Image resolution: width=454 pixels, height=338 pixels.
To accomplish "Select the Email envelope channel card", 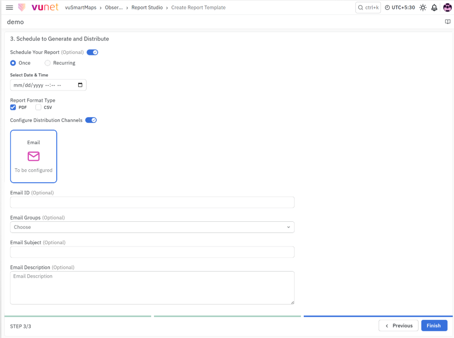I will point(33,156).
